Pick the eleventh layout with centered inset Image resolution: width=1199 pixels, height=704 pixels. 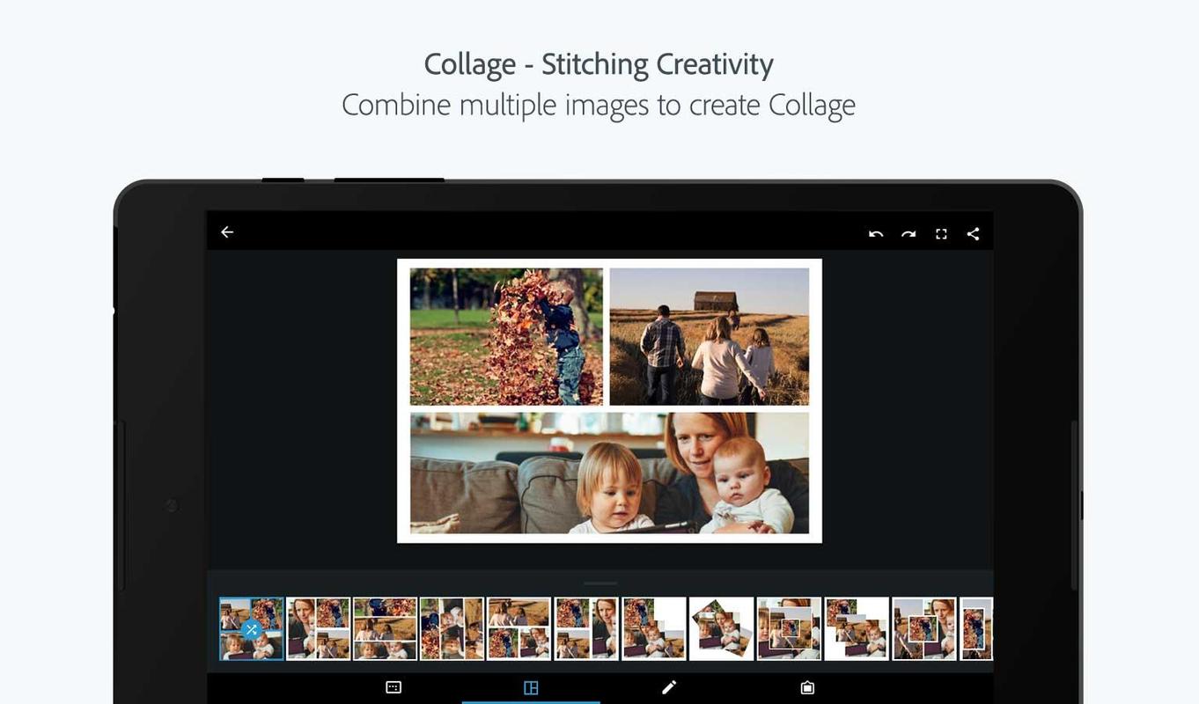[924, 629]
